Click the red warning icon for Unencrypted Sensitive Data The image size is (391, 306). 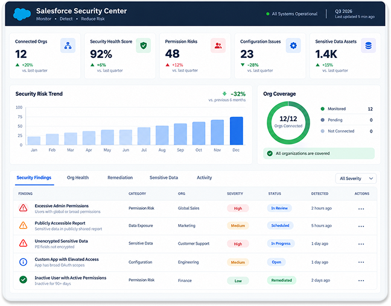coord(23,243)
